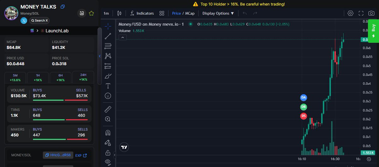Click the DS marker on chart
This screenshot has width=379, height=167.
point(304,116)
